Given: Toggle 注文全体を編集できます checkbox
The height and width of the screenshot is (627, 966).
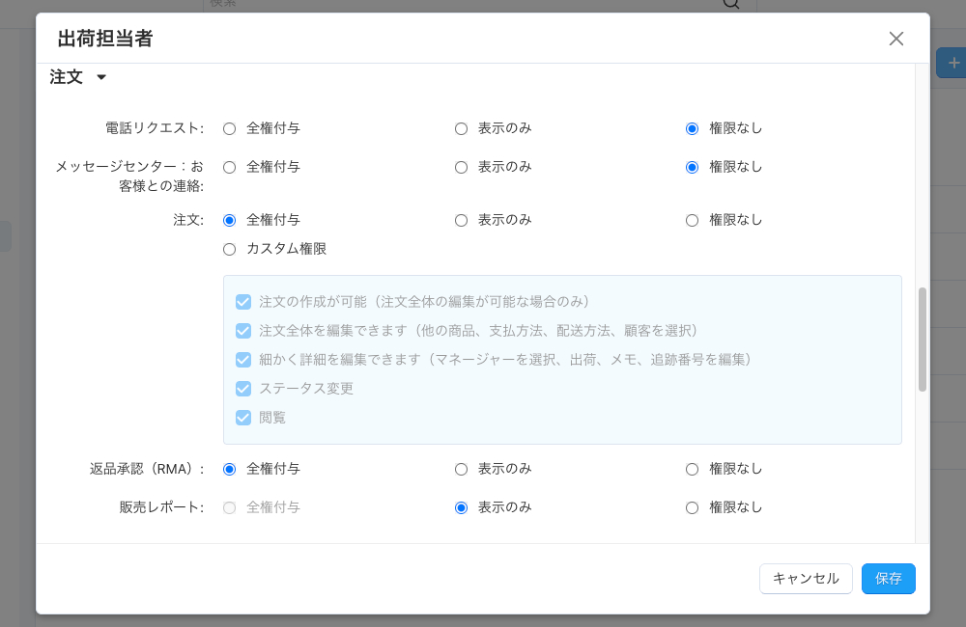Looking at the screenshot, I should point(243,331).
